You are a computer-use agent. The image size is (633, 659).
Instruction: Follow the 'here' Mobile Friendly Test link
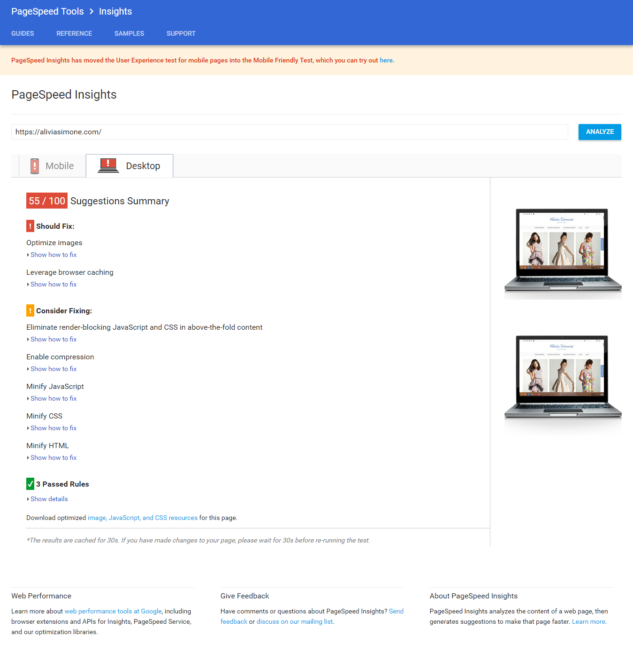tap(386, 60)
